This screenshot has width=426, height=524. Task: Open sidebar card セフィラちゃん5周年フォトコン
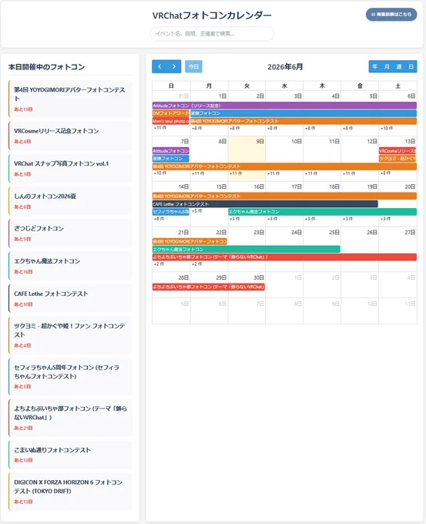(x=70, y=376)
